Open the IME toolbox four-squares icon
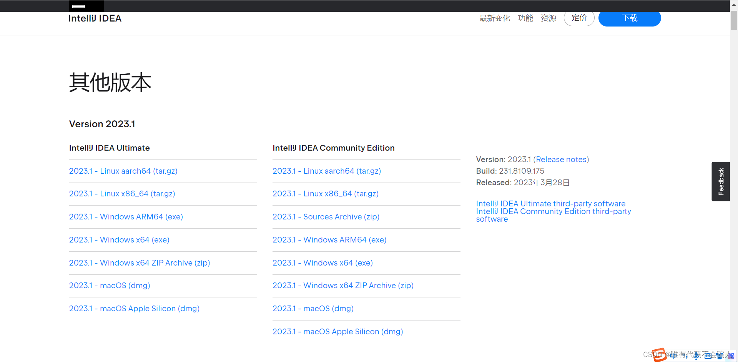 pyautogui.click(x=731, y=356)
